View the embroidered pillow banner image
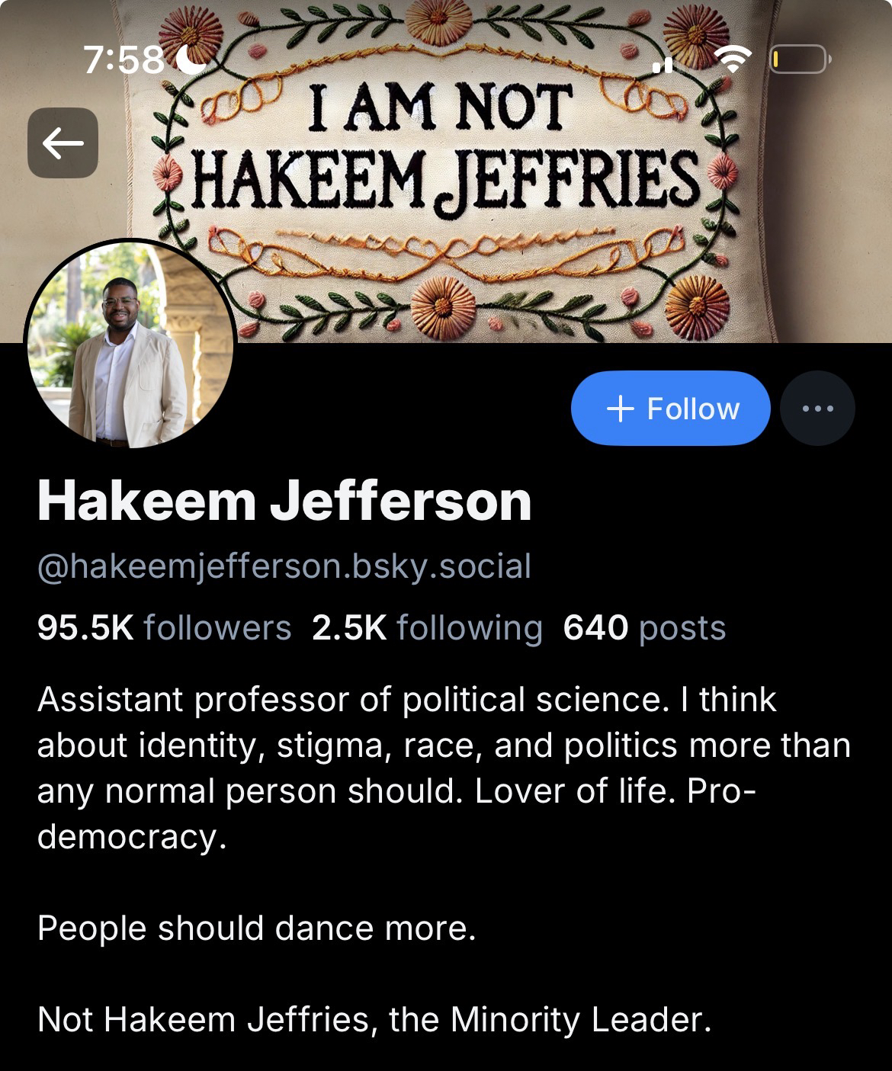Screen dimensions: 892x1071 point(446,172)
